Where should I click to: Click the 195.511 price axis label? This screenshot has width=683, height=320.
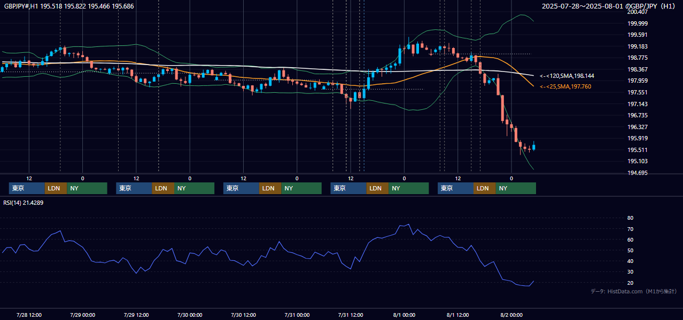(638, 150)
